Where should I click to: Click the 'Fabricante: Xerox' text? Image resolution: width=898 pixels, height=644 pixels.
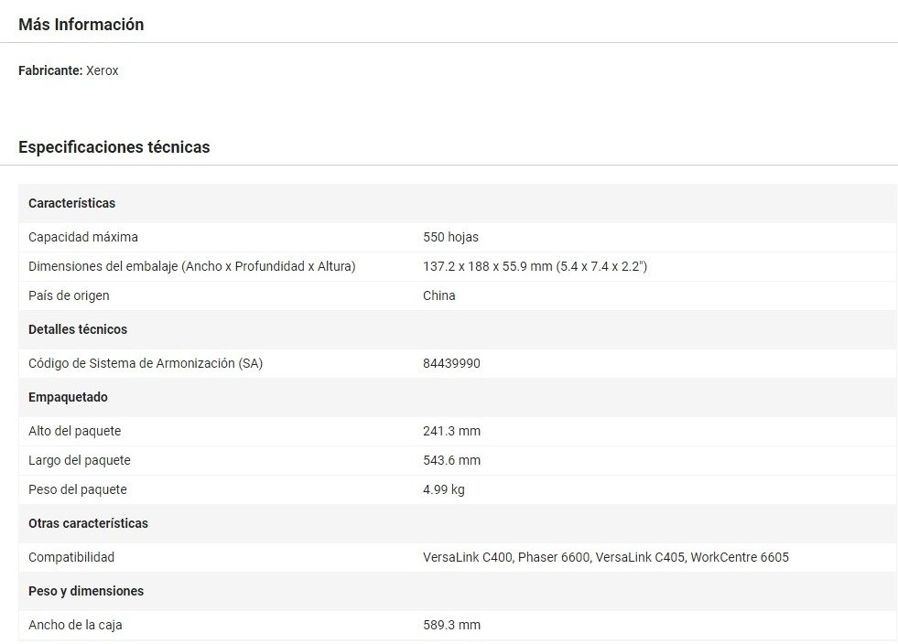[x=69, y=70]
